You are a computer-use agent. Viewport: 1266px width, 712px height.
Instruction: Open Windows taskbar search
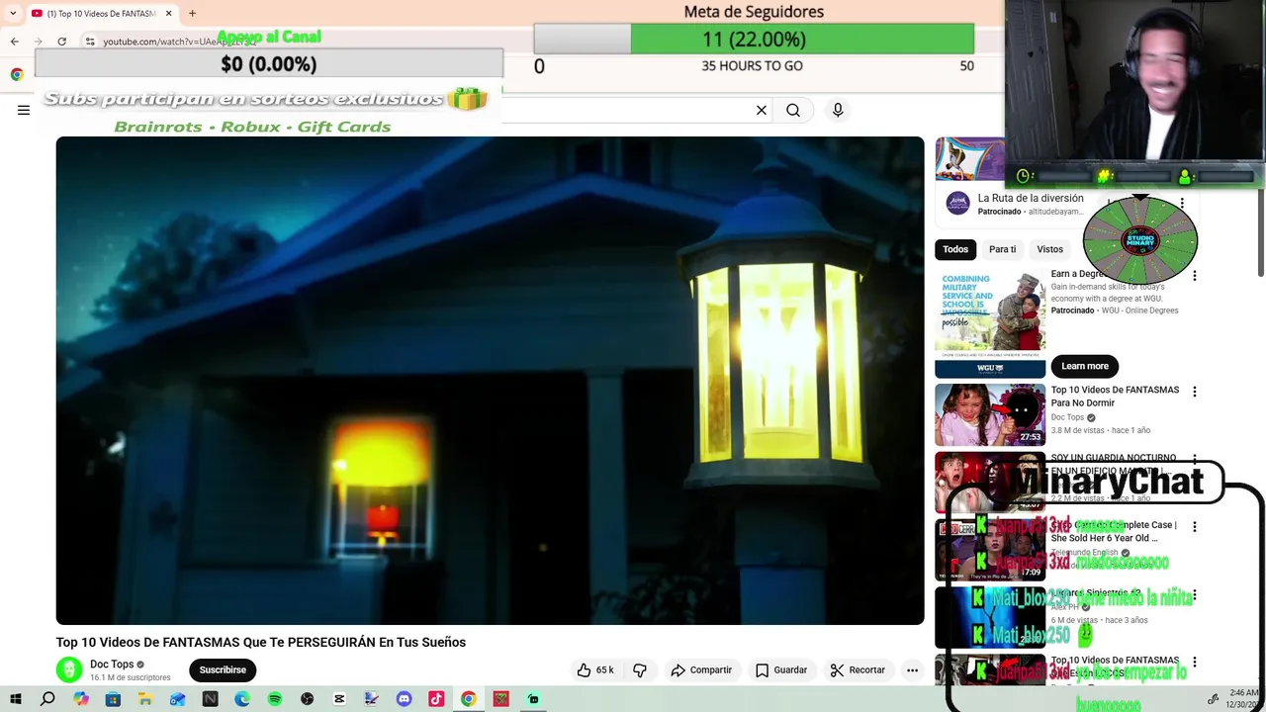(47, 699)
